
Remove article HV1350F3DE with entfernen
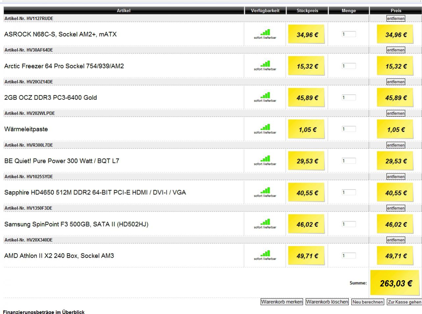396,208
